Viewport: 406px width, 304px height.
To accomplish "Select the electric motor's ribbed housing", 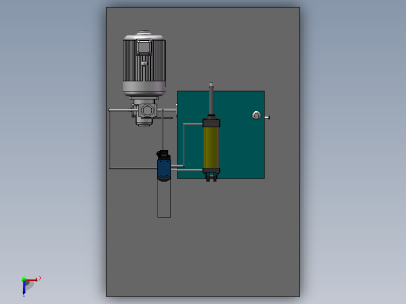I will tap(144, 61).
